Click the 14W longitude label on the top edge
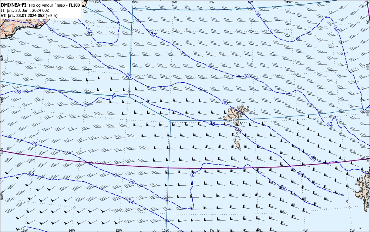Viewport: 370px width, 232px height. 96,2
